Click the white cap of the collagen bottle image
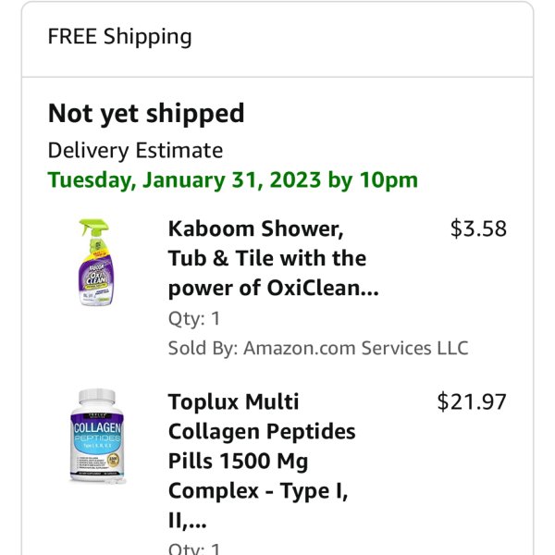The width and height of the screenshot is (555, 555). click(x=97, y=396)
